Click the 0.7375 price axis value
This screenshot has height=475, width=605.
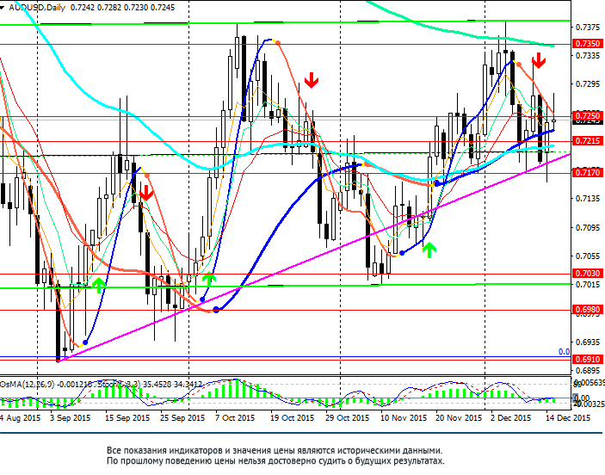coord(588,27)
